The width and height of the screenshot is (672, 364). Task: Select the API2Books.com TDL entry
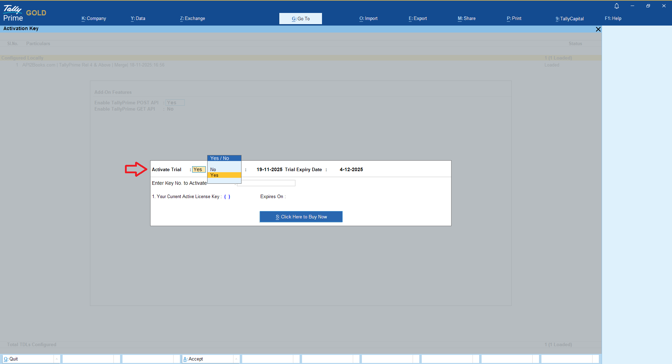pos(93,65)
